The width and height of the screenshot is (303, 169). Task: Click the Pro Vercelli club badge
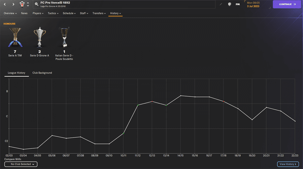click(x=23, y=4)
